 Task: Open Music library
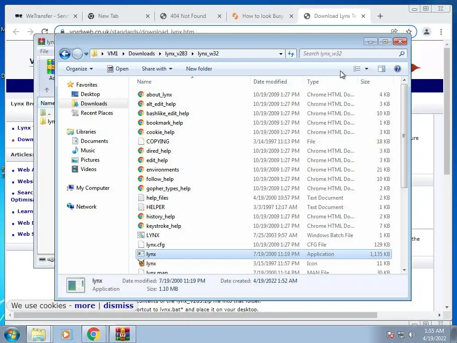pos(88,151)
